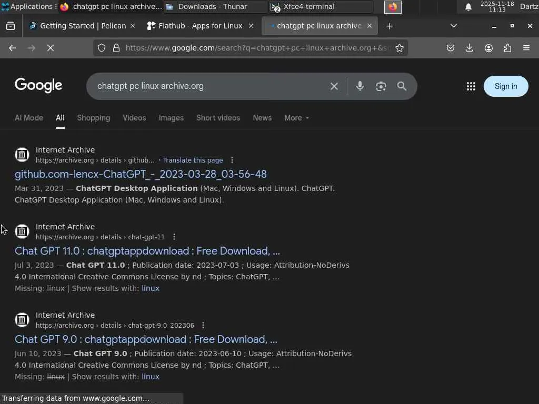539x404 pixels.
Task: Open the Firefox application menu
Action: click(x=526, y=48)
